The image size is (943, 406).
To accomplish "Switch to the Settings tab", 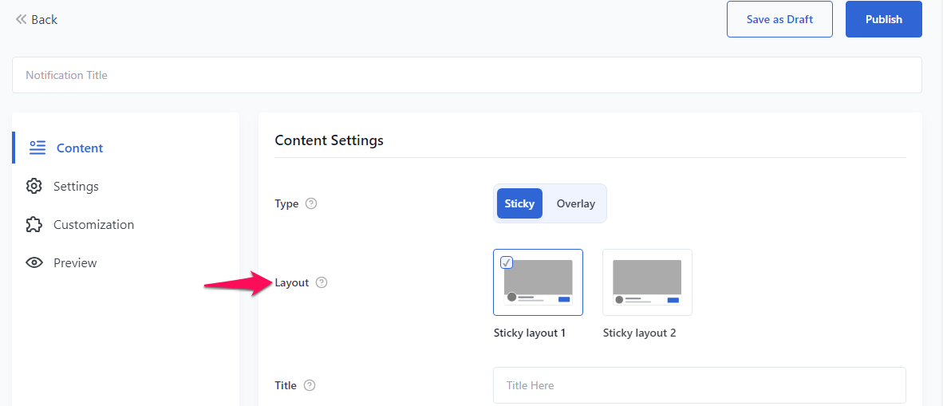I will click(x=62, y=187).
